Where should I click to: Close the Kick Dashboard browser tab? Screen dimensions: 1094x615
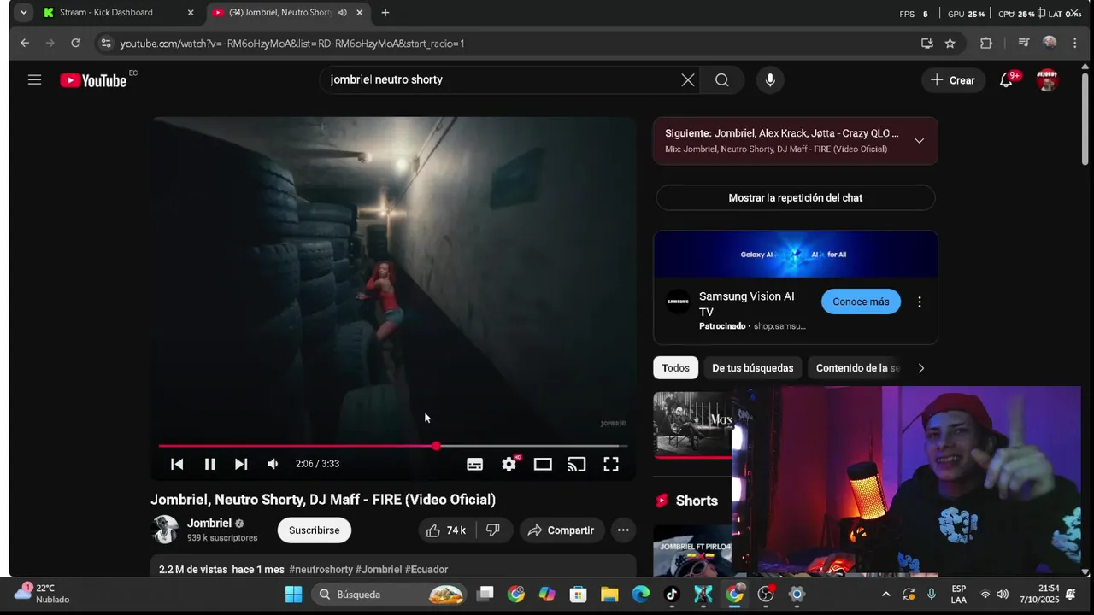pos(191,13)
